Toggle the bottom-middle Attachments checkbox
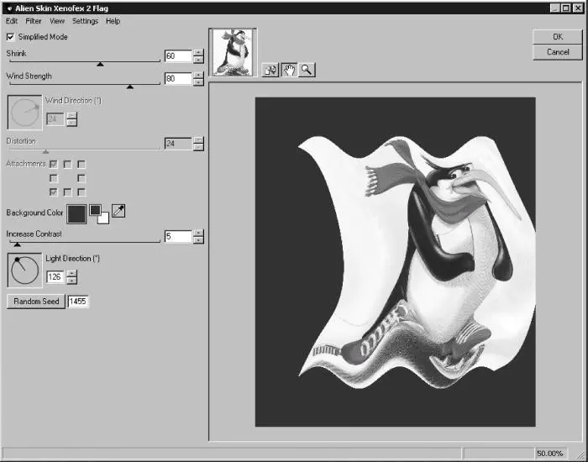This screenshot has width=588, height=462. 67,192
